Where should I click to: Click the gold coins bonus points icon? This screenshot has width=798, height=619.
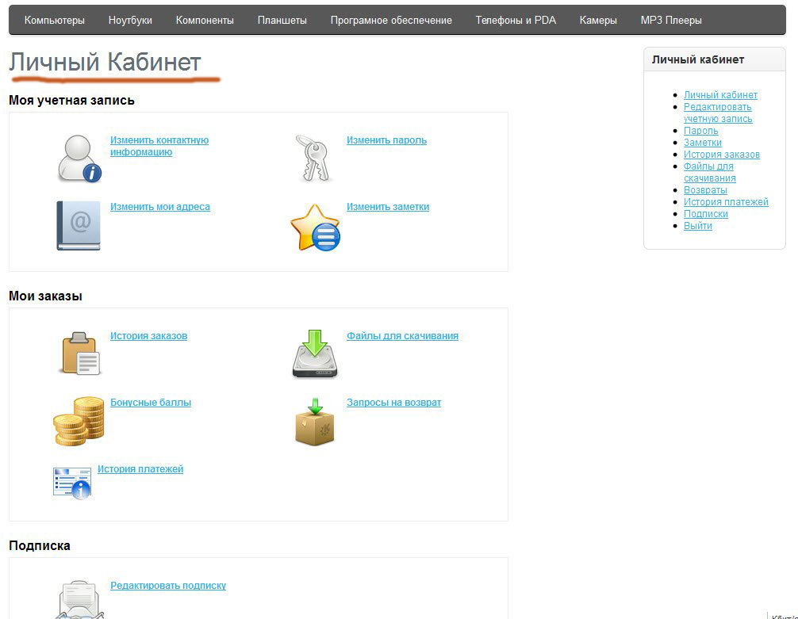(x=79, y=421)
